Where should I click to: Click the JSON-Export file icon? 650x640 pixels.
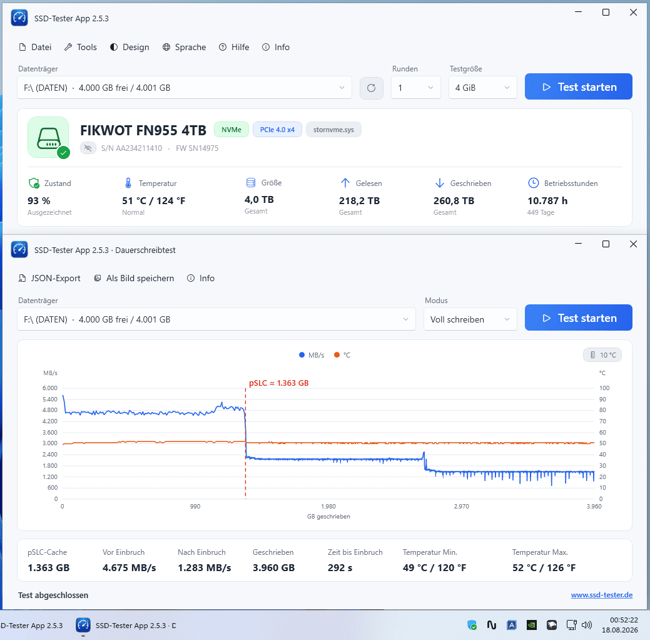coord(23,279)
